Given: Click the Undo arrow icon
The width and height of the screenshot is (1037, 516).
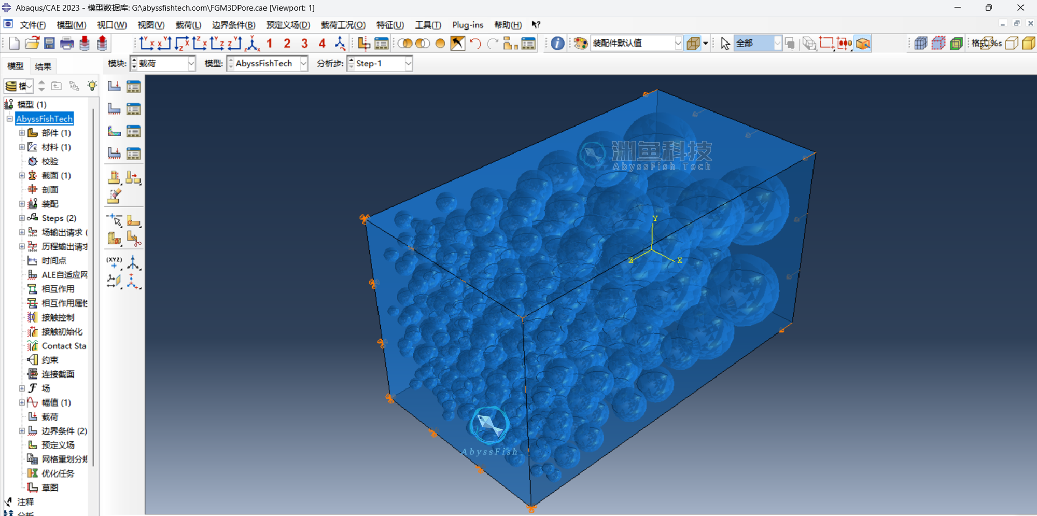Looking at the screenshot, I should click(x=475, y=44).
